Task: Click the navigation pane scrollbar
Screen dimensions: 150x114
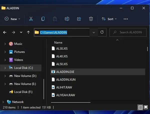Action: [44, 89]
